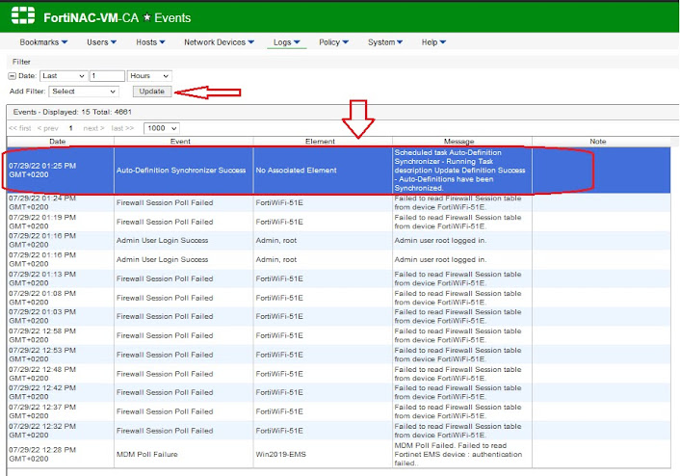Open the Policy menu

click(333, 42)
